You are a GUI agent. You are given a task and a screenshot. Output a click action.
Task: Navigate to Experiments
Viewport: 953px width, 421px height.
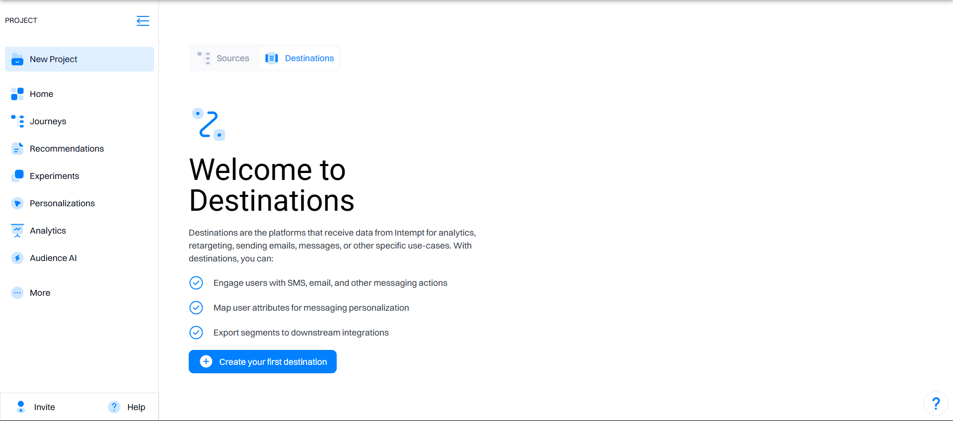pyautogui.click(x=79, y=176)
